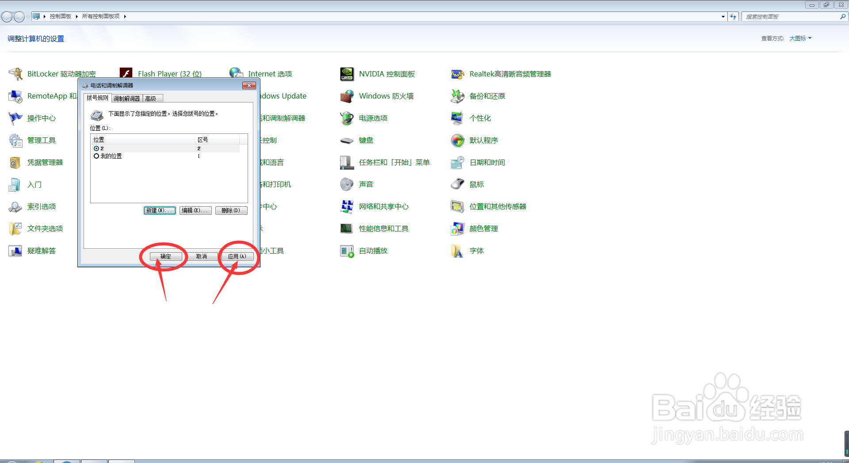The height and width of the screenshot is (463, 849).
Task: Click address bar refresh button
Action: click(733, 17)
